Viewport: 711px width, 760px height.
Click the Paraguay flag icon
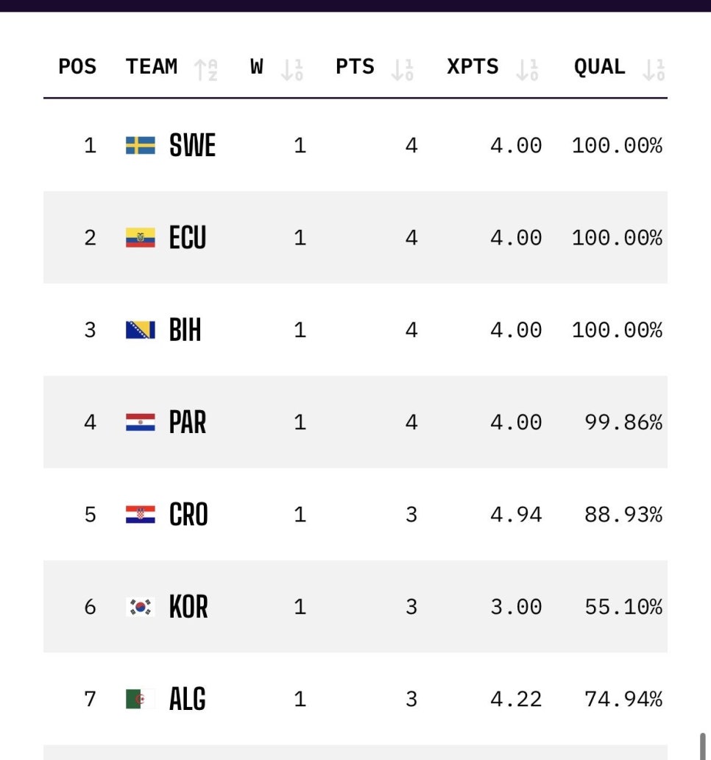click(x=141, y=422)
